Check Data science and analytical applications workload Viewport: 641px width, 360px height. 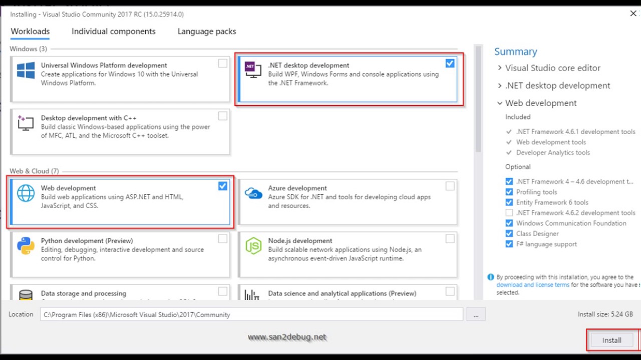pos(450,291)
